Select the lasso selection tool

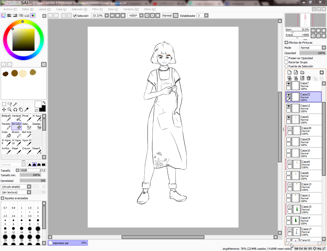[x=10, y=104]
